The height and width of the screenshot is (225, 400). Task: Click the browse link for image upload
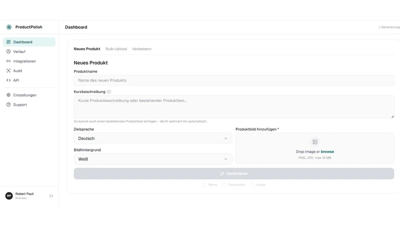point(327,151)
